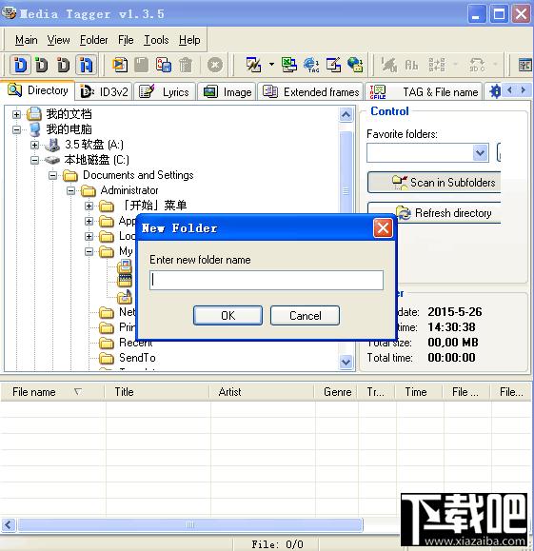Screen dimensions: 534x551
Task: Click the grayed swap arrows toolbar icon
Action: pos(477,65)
